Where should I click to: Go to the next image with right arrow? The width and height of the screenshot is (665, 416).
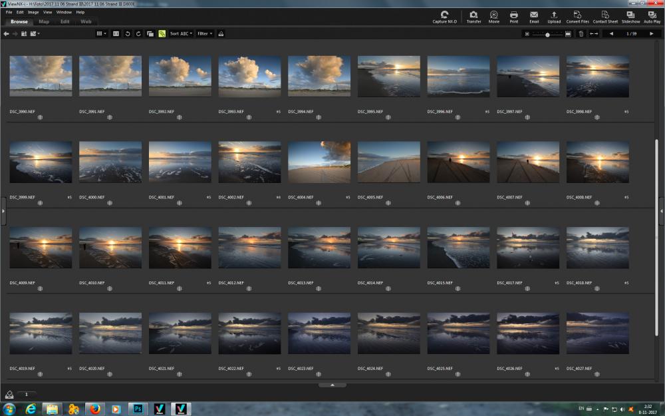point(652,33)
